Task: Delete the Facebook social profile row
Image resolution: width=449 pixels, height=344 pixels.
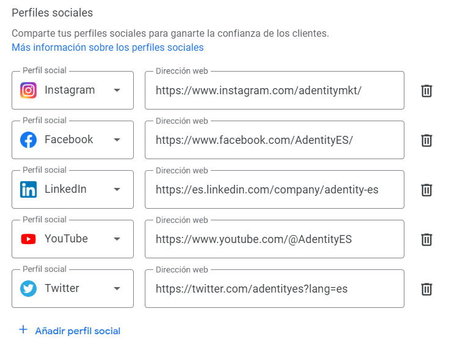Action: pyautogui.click(x=426, y=140)
